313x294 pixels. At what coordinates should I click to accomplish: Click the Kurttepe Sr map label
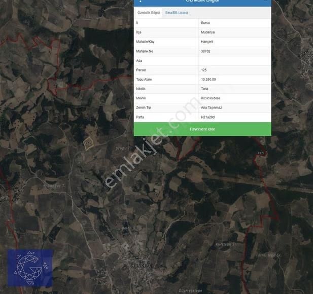coord(226,244)
